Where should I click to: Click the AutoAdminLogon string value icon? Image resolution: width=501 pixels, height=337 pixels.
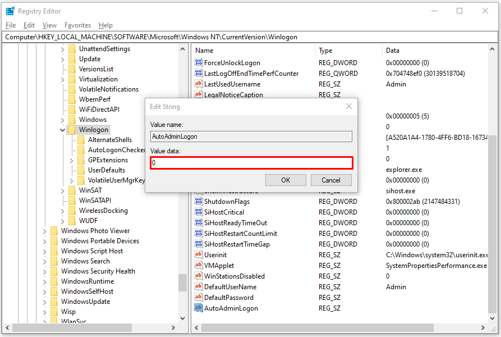click(199, 308)
